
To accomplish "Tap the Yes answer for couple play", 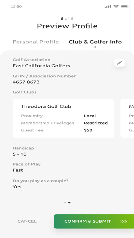I will tap(17, 187).
